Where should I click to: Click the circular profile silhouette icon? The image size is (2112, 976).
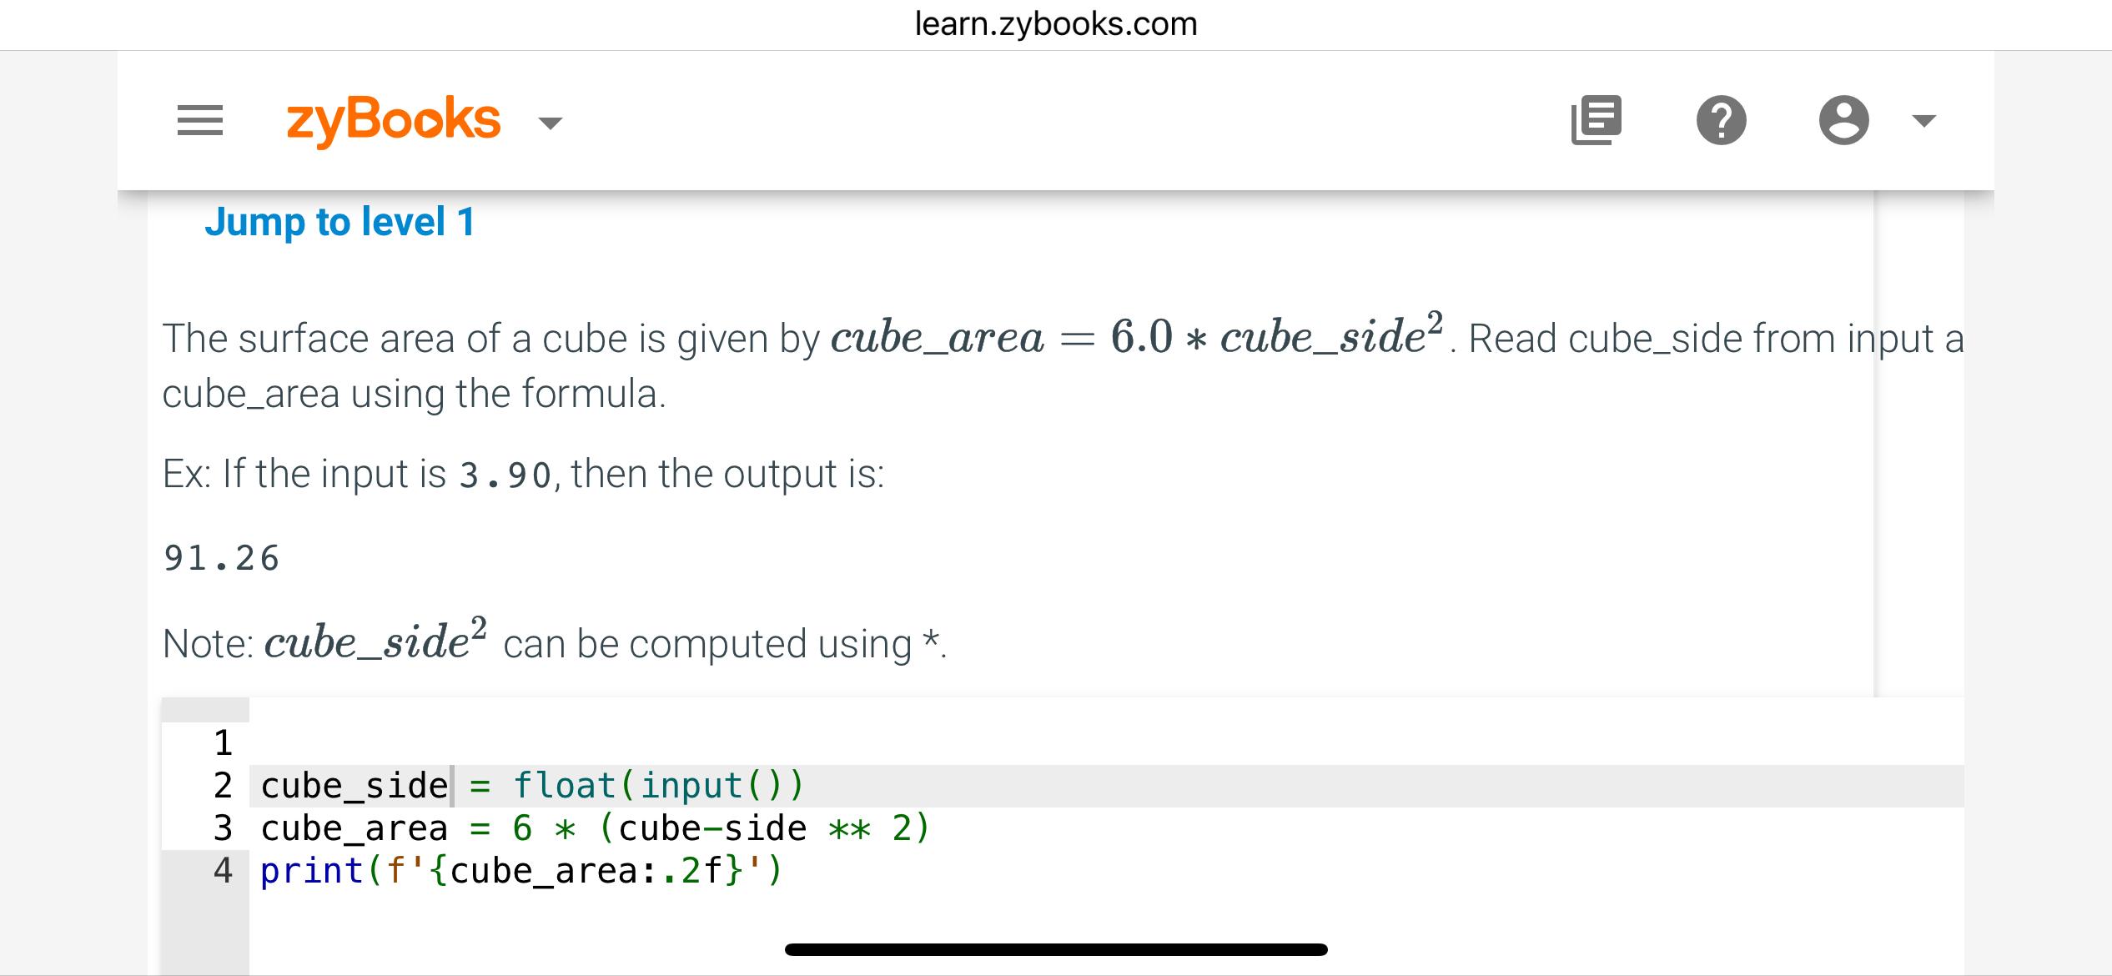1843,122
